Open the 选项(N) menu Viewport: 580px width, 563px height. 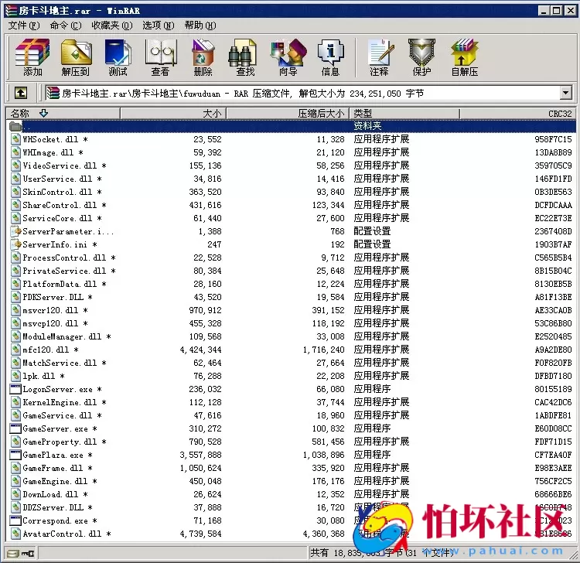[159, 26]
